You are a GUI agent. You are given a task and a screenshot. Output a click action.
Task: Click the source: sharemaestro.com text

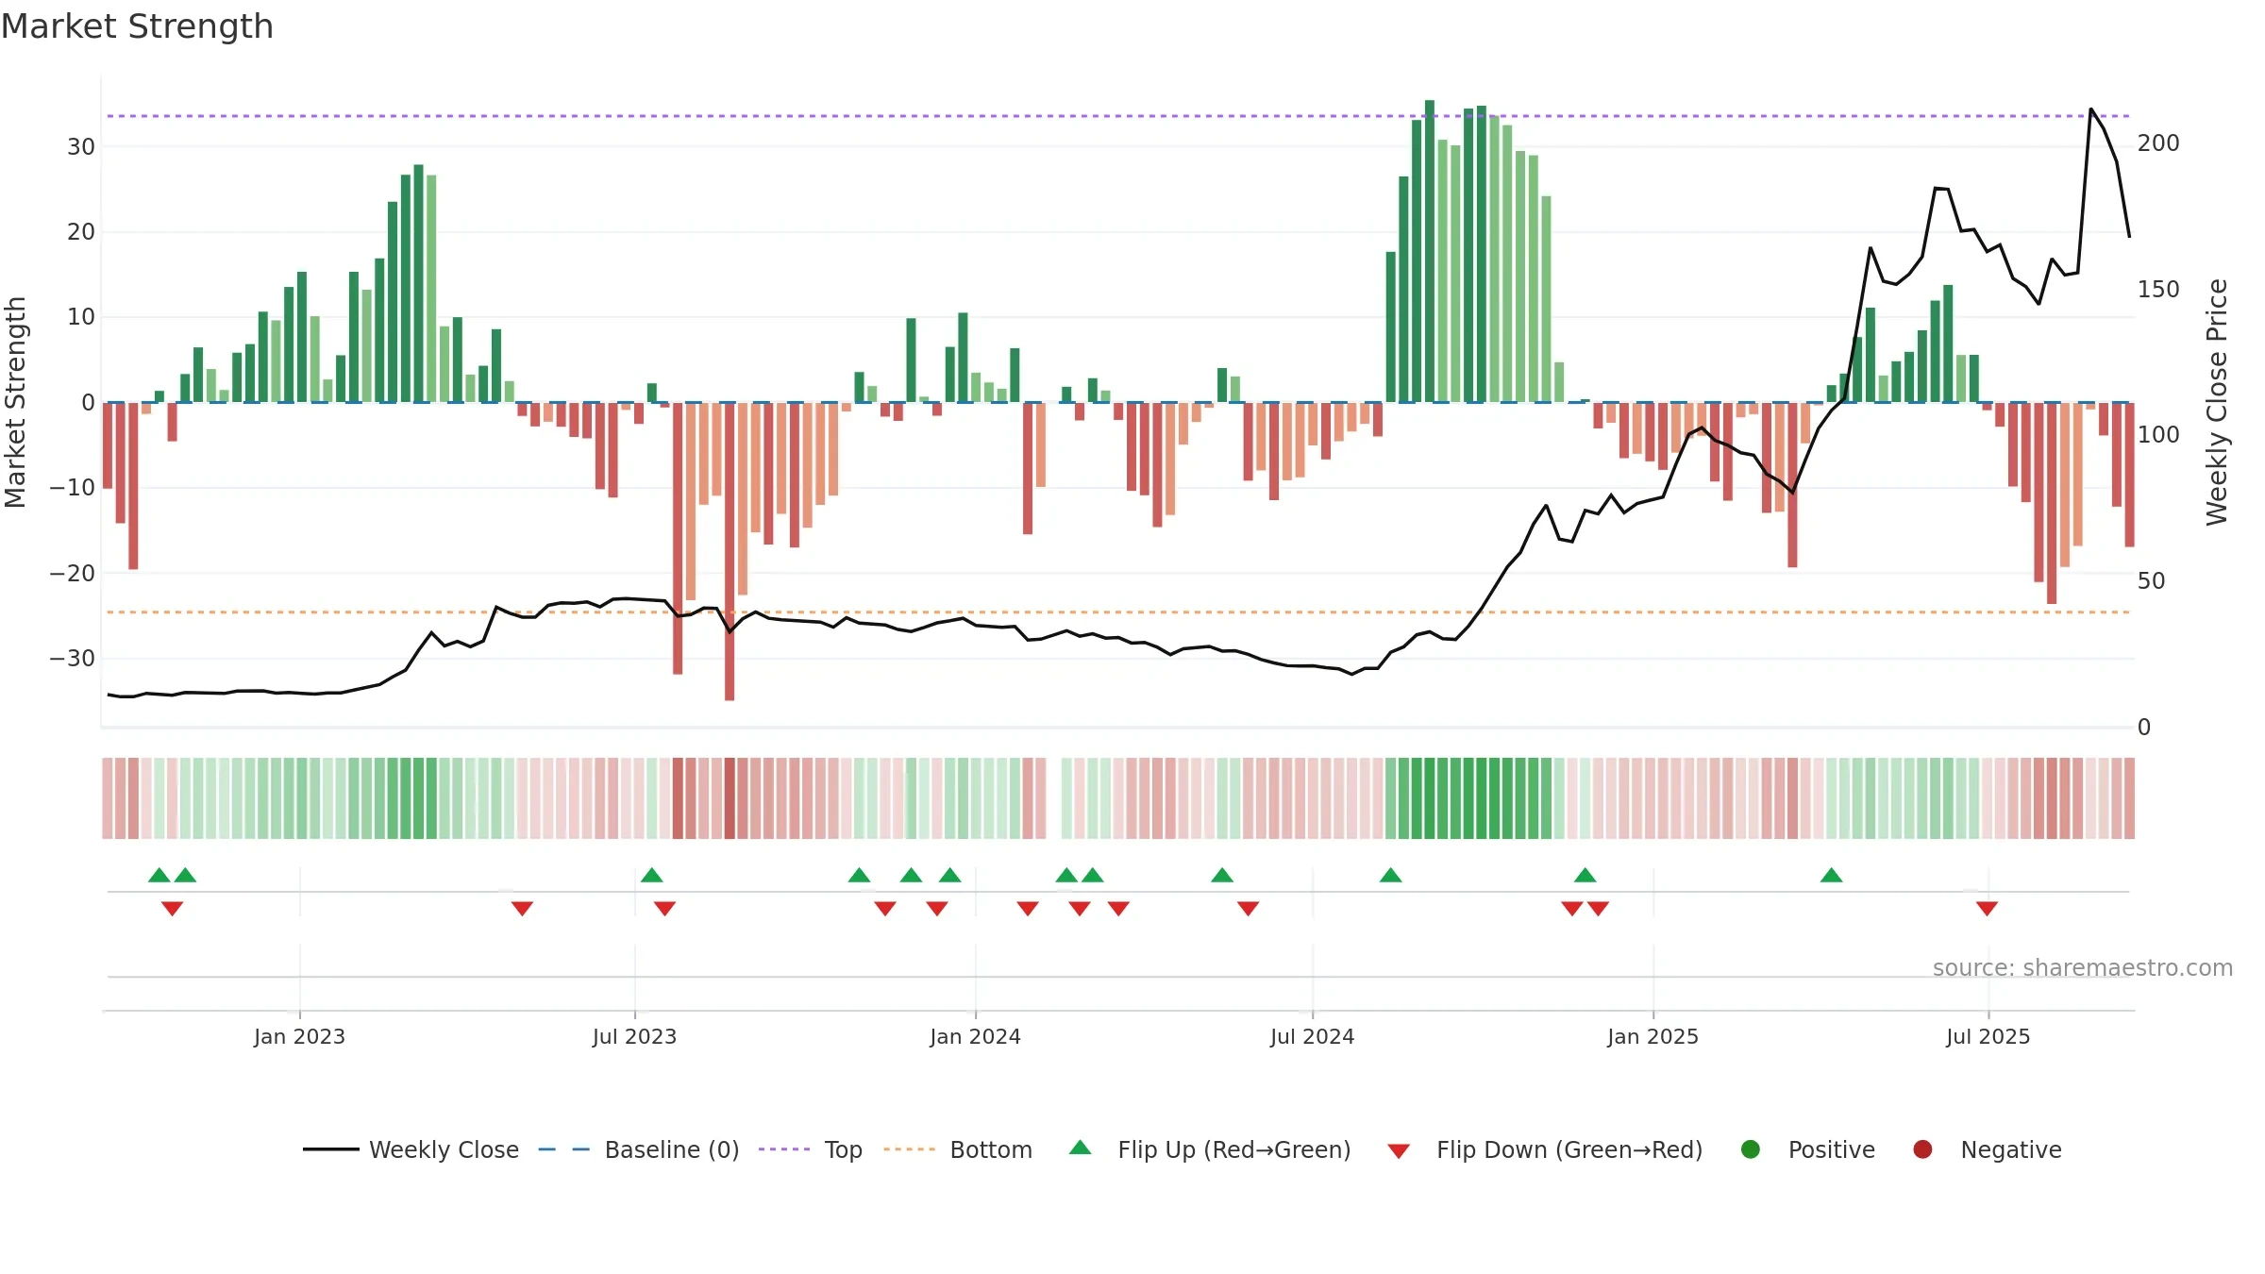(x=2083, y=967)
